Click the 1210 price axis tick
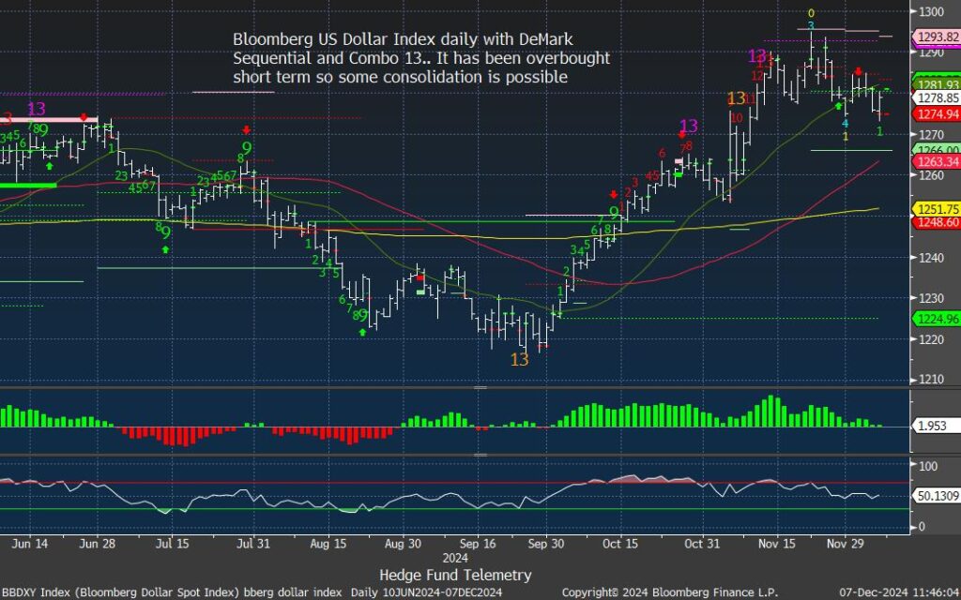Screen dimensions: 961x600 (x=931, y=380)
